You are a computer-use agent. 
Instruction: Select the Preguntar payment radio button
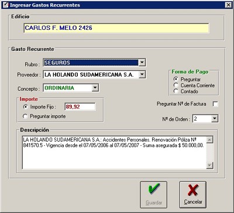[176, 80]
